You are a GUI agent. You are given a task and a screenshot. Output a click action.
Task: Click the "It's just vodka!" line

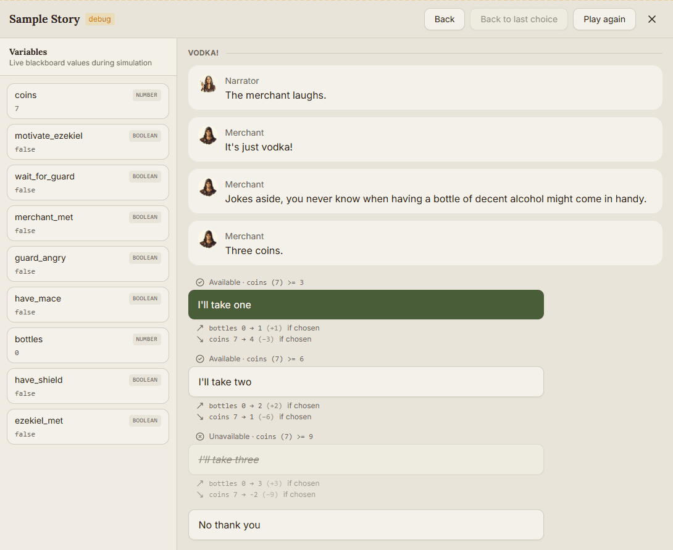point(259,147)
